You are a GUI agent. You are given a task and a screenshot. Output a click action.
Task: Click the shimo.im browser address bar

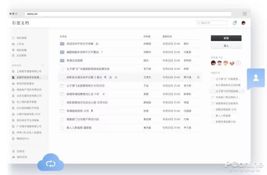pyautogui.click(x=128, y=14)
